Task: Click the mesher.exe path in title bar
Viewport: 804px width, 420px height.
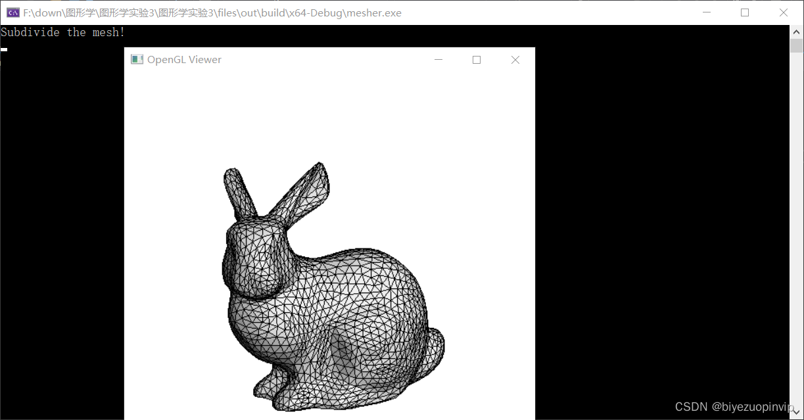Action: [x=212, y=12]
